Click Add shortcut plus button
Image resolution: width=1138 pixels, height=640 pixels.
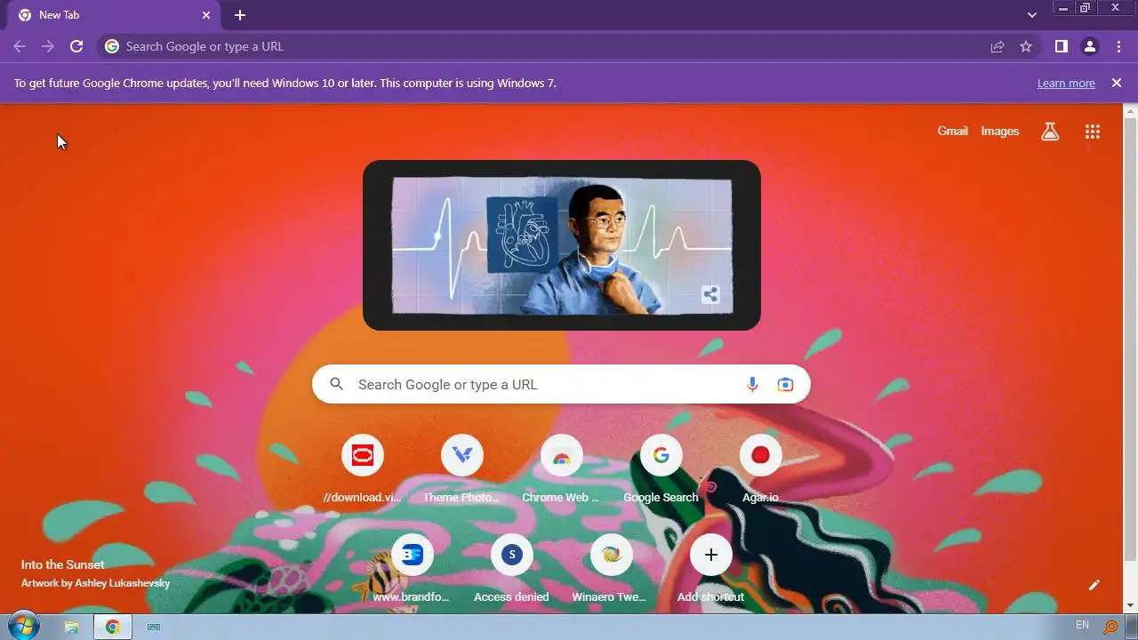(x=711, y=555)
